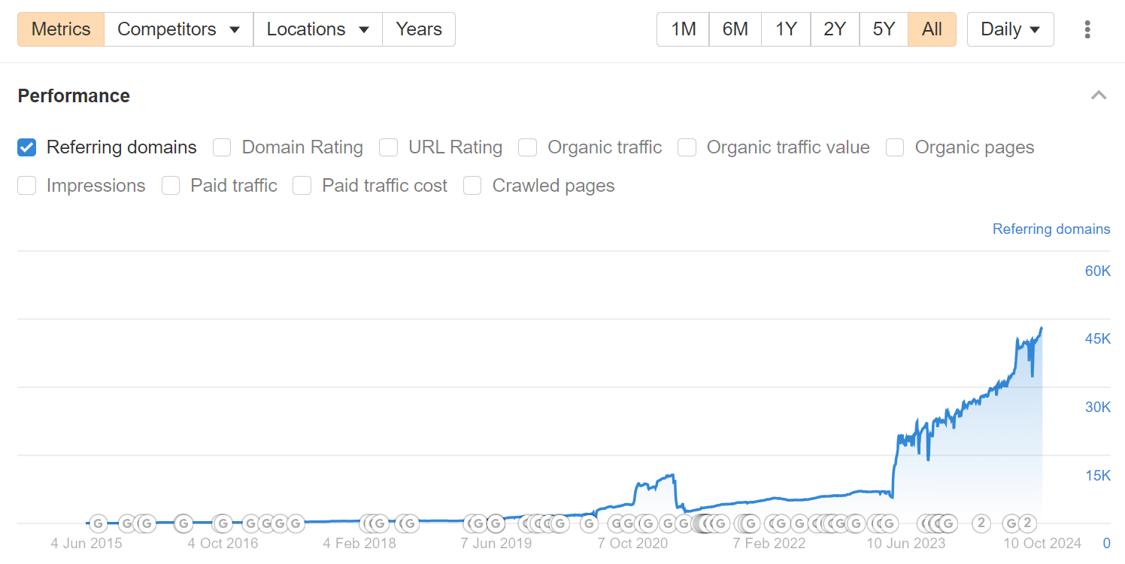This screenshot has height=564, width=1125.
Task: Click the Referring domains axis label link
Action: point(1051,229)
